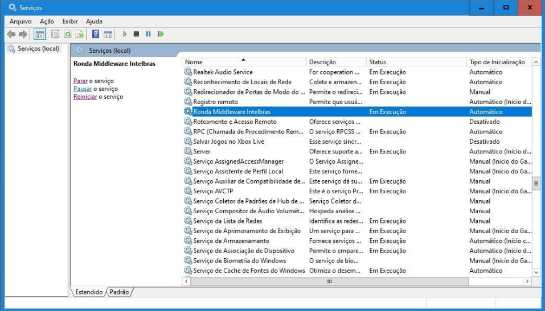The image size is (545, 311).
Task: Open Help with the question mark icon
Action: tap(96, 34)
